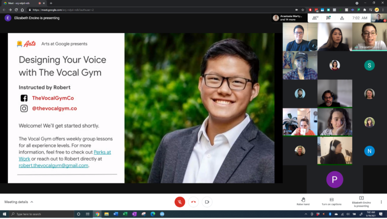This screenshot has width=387, height=219.
Task: Open the three-dot more options menu in the Meet bar
Action: pos(381,202)
